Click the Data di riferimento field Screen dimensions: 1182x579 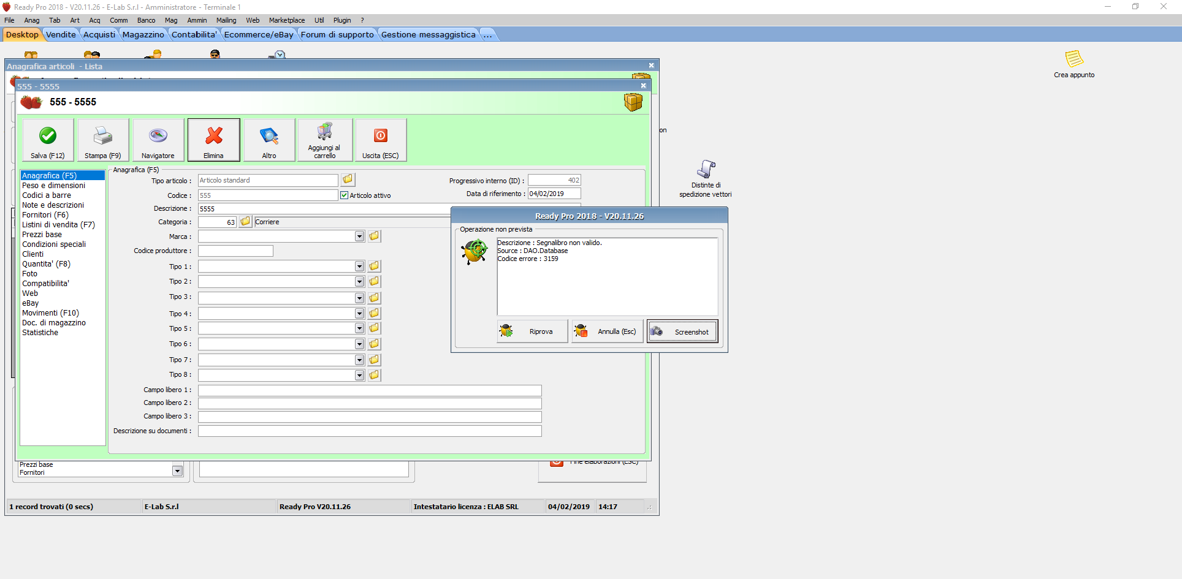coord(554,194)
